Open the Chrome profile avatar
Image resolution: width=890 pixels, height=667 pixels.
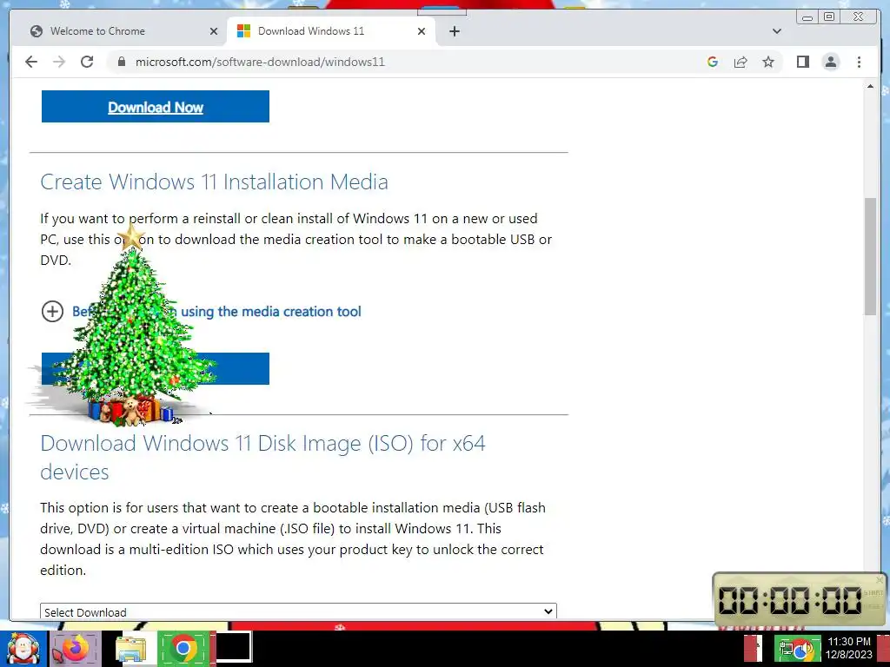coord(831,62)
